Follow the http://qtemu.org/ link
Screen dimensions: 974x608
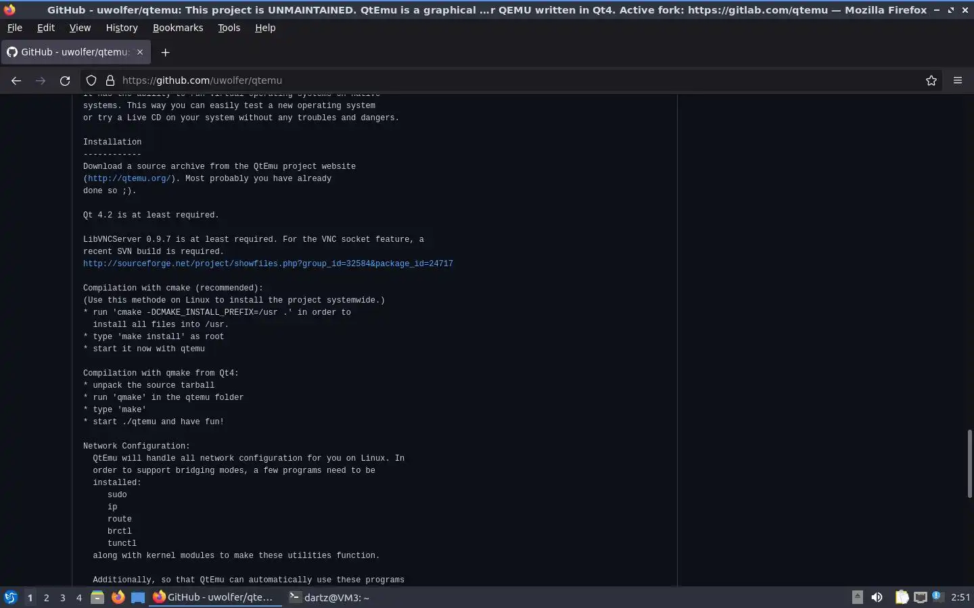(129, 178)
